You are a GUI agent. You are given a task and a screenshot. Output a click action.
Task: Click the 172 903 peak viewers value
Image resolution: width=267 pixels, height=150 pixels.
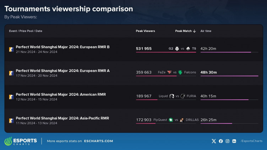point(144,120)
